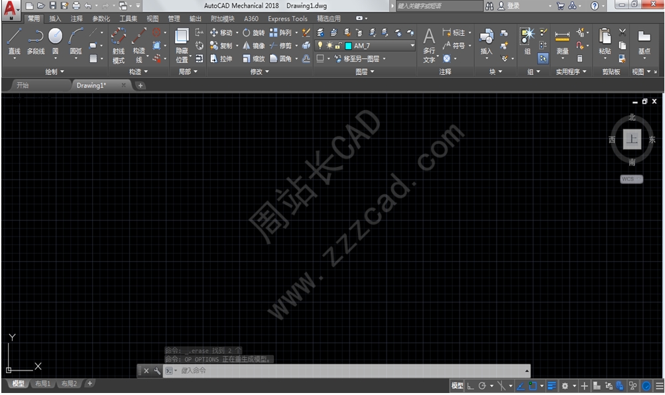Click the 构造线 construction line tool
The width and height of the screenshot is (665, 395).
pos(139,46)
